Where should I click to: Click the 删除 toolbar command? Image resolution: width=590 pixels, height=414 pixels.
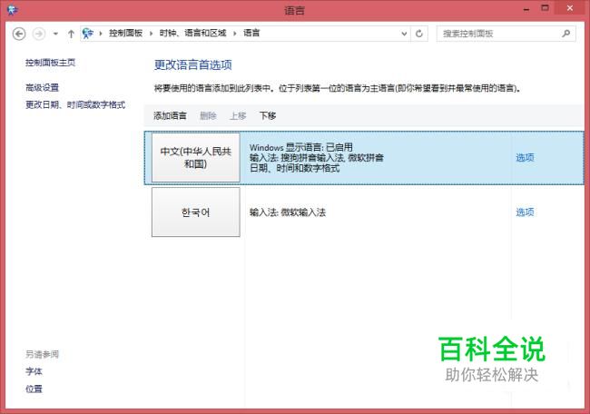pos(208,116)
